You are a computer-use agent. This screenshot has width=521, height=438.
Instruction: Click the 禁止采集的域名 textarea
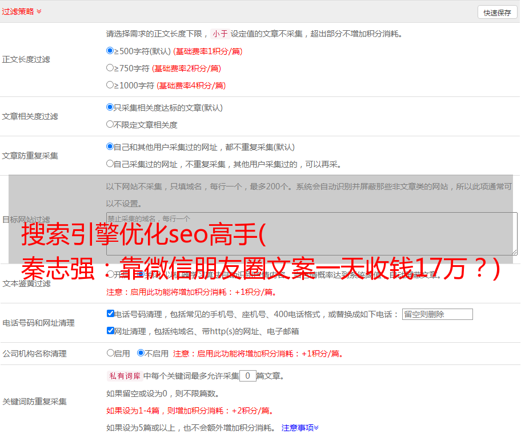[312, 234]
